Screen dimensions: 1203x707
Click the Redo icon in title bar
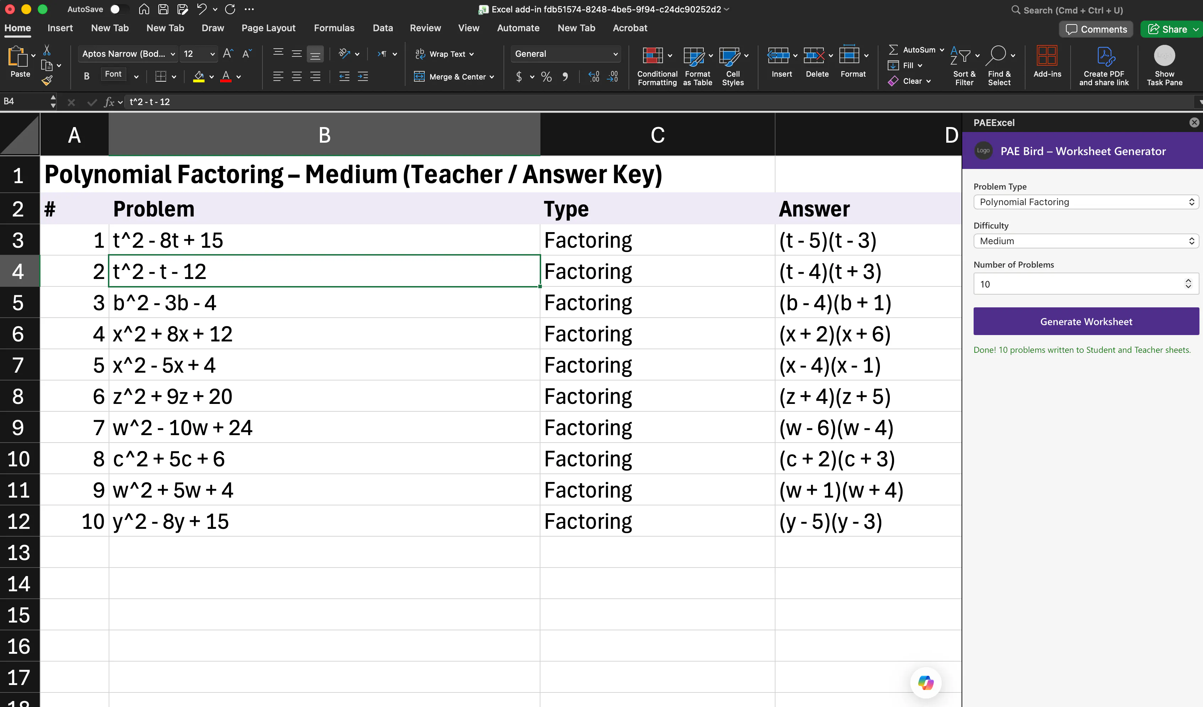tap(230, 9)
